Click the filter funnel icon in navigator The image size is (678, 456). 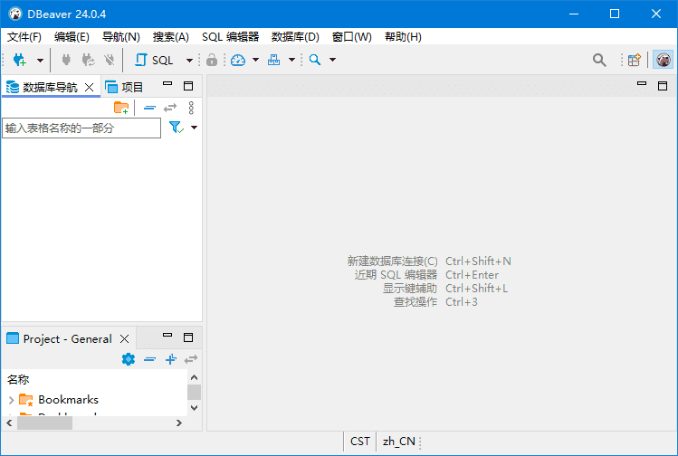click(176, 128)
